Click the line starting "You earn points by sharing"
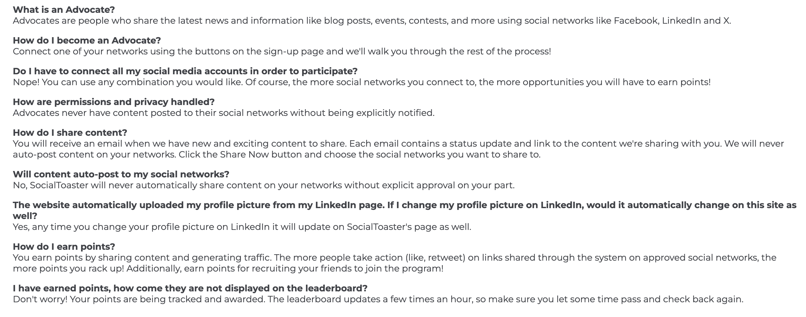Viewport: 806px width, 317px height. [394, 258]
